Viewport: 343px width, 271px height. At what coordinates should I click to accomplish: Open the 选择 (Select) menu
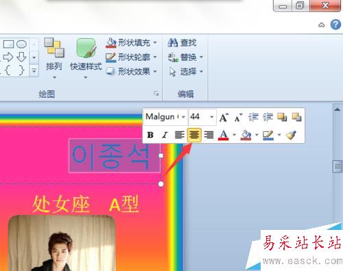[186, 72]
